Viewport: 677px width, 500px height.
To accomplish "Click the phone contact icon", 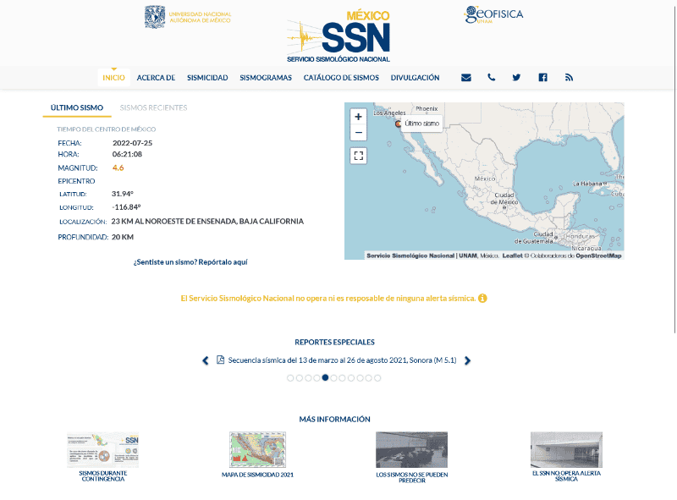I will click(x=492, y=78).
